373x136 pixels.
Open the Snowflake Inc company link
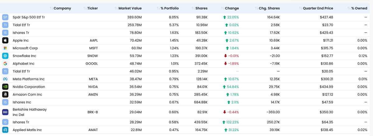click(x=24, y=56)
